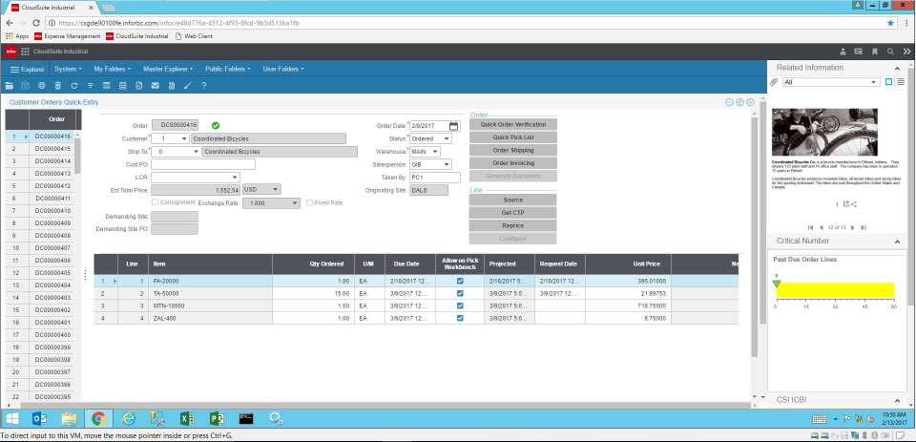Uncheck Allow on Pick for FA-20000
Image resolution: width=916 pixels, height=442 pixels.
[x=460, y=282]
